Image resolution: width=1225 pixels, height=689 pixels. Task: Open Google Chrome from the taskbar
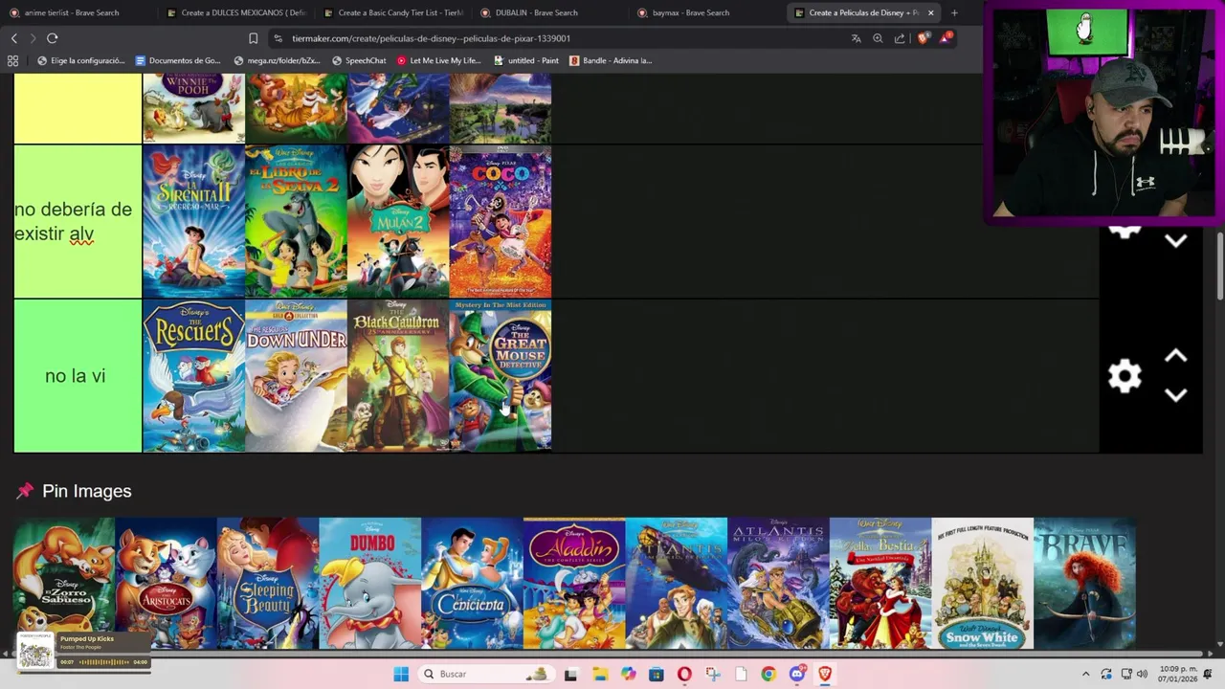click(x=768, y=674)
